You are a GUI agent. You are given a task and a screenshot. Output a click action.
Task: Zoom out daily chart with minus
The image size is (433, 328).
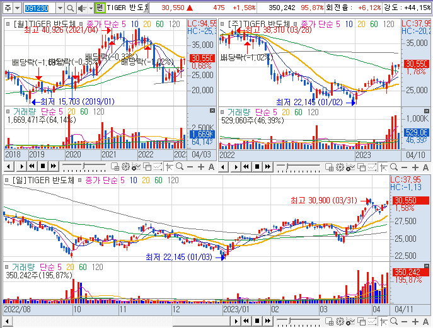click(404, 322)
